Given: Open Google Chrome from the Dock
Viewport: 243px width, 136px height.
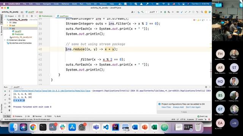Looking at the screenshot, I should 33,127.
